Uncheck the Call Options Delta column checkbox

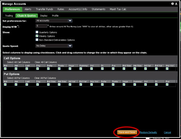pyautogui.click(x=48, y=69)
